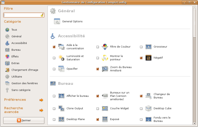Click the Changeur de Bureau plugin icon

tap(148, 96)
